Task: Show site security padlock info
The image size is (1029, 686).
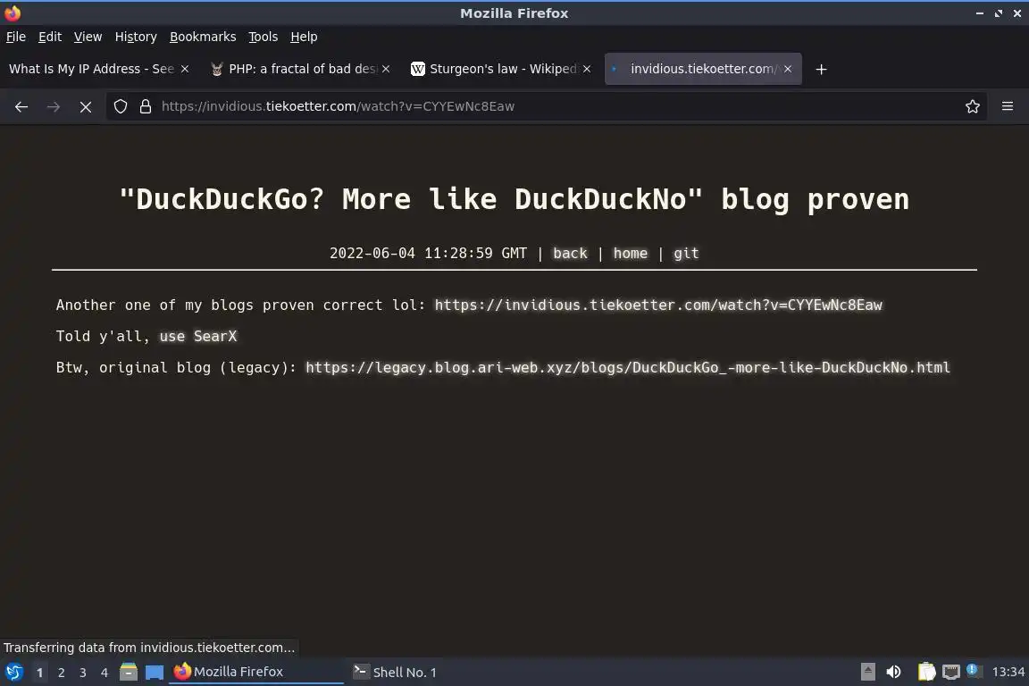Action: 146,106
